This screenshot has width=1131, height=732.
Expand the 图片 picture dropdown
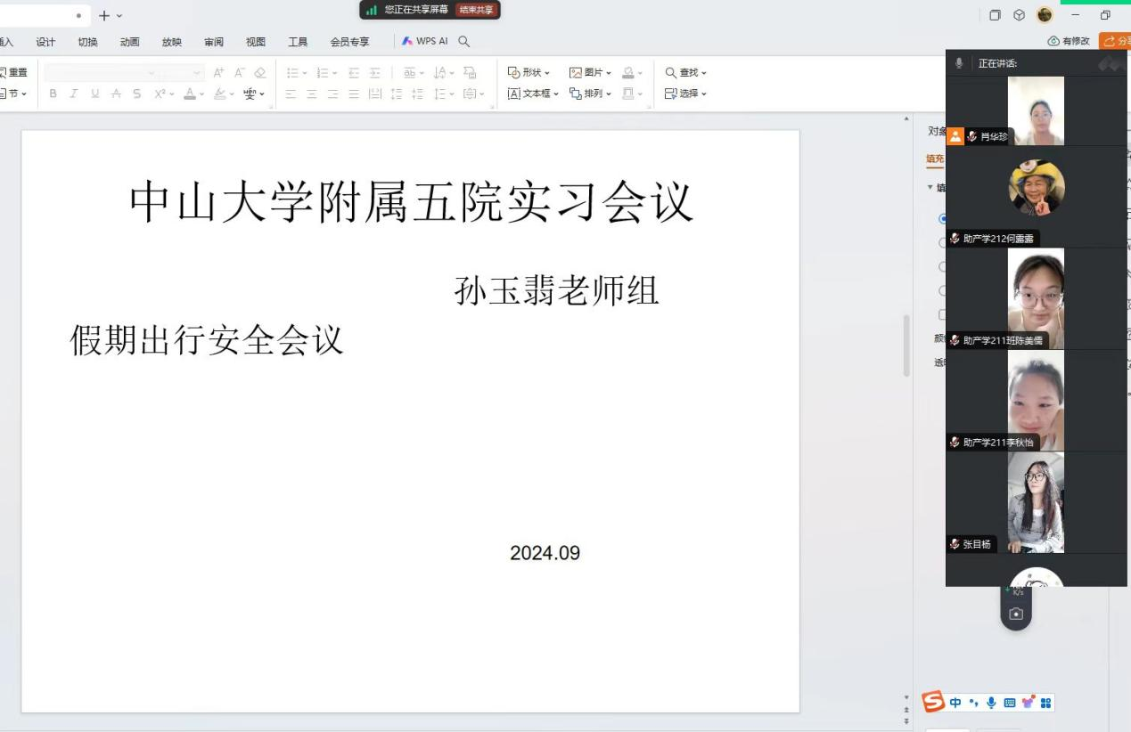(591, 73)
